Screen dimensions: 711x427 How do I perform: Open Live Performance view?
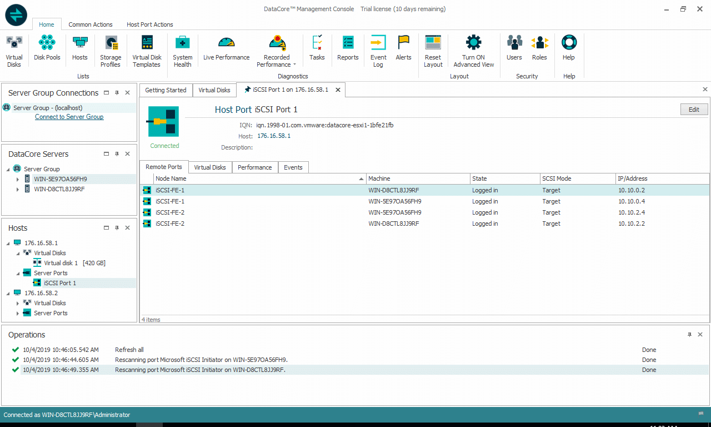click(226, 48)
